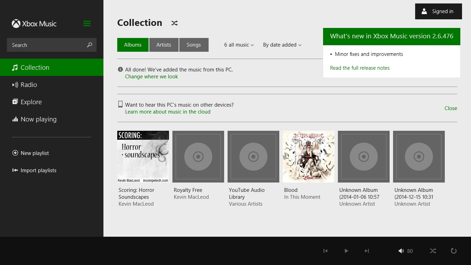Viewport: 471px width, 265px height.
Task: Open Read the full release notes
Action: 360,68
